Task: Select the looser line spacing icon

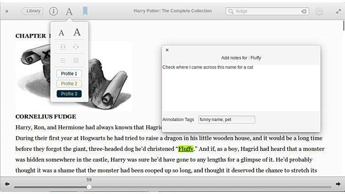Action: pos(63,61)
